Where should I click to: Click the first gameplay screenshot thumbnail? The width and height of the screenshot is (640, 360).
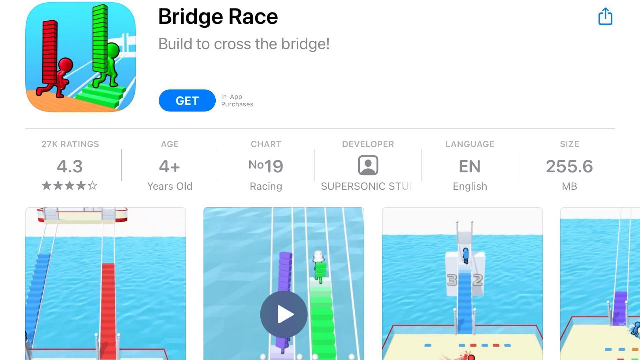(x=105, y=283)
